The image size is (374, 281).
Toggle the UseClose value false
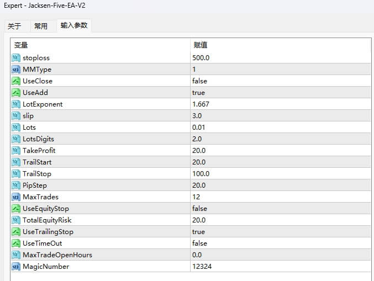tap(199, 81)
